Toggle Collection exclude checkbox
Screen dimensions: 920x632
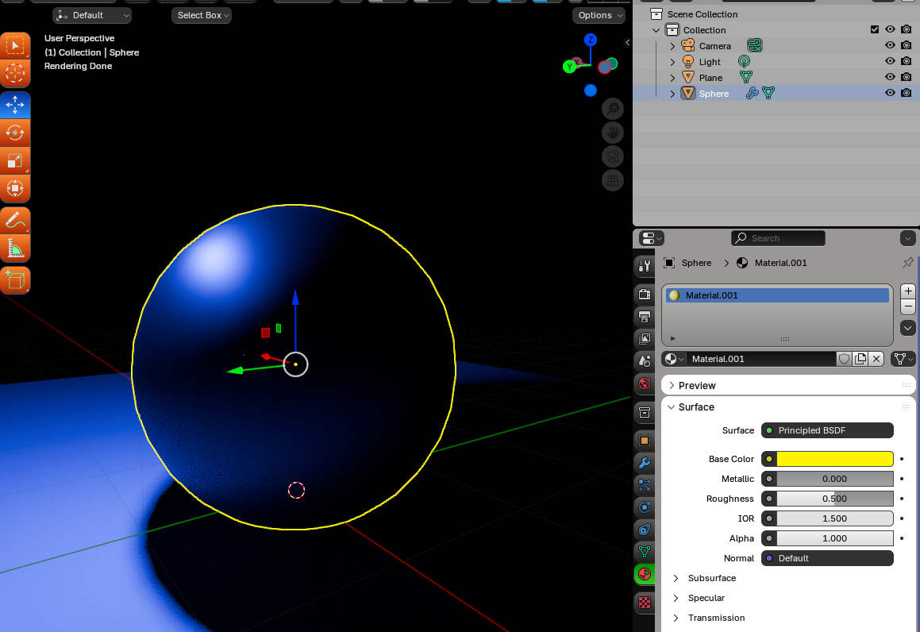(875, 30)
